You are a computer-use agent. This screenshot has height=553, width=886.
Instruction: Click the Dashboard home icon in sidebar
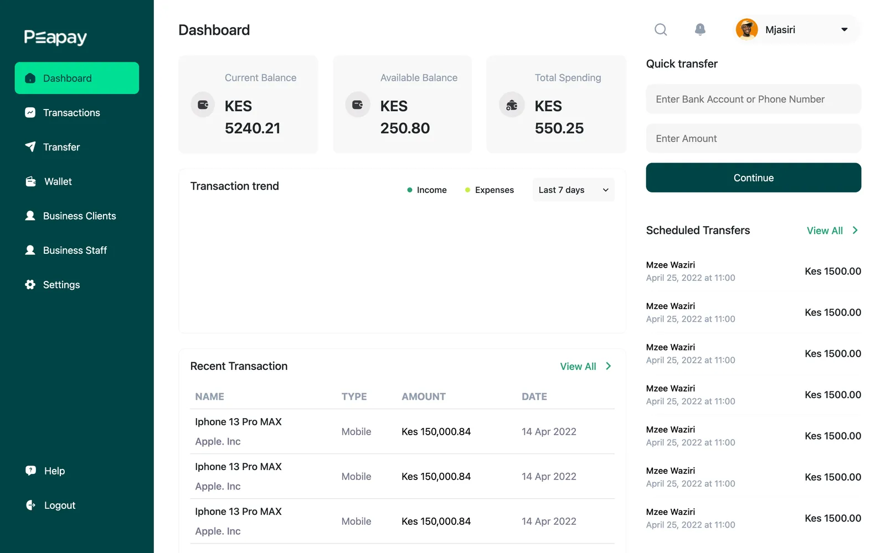(30, 79)
